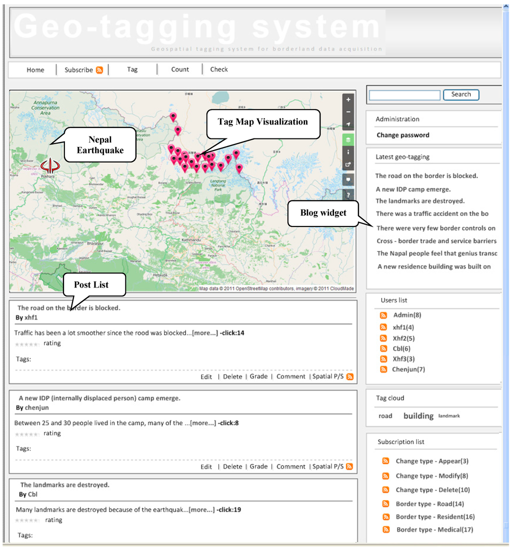Click the Change password link
Image resolution: width=512 pixels, height=549 pixels.
click(x=402, y=135)
